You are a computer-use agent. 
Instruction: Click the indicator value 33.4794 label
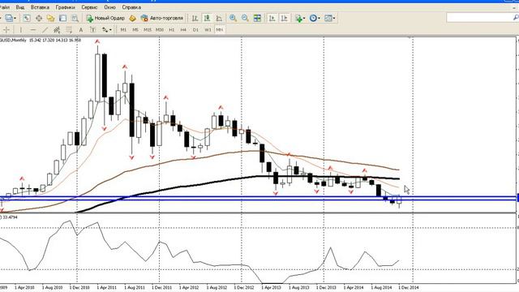(x=9, y=217)
